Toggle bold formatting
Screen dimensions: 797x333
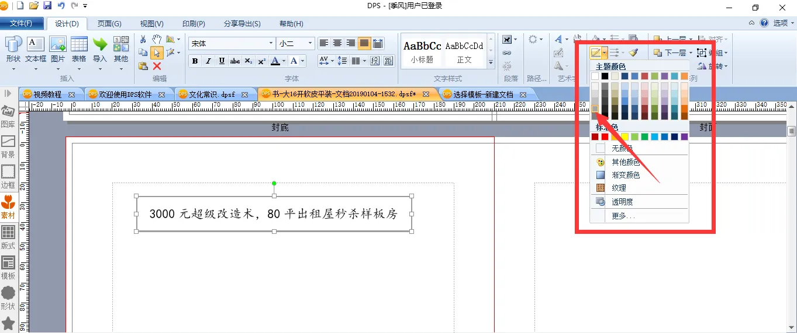(195, 61)
